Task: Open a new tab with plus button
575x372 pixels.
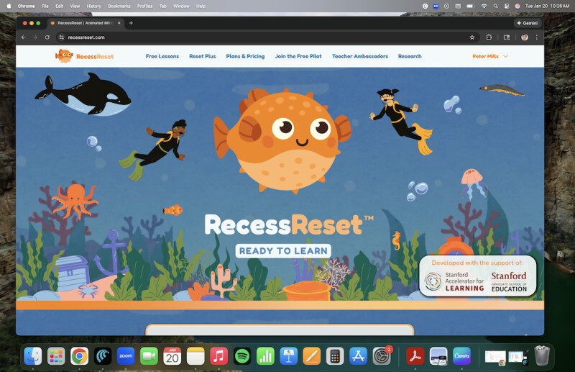Action: click(x=131, y=23)
